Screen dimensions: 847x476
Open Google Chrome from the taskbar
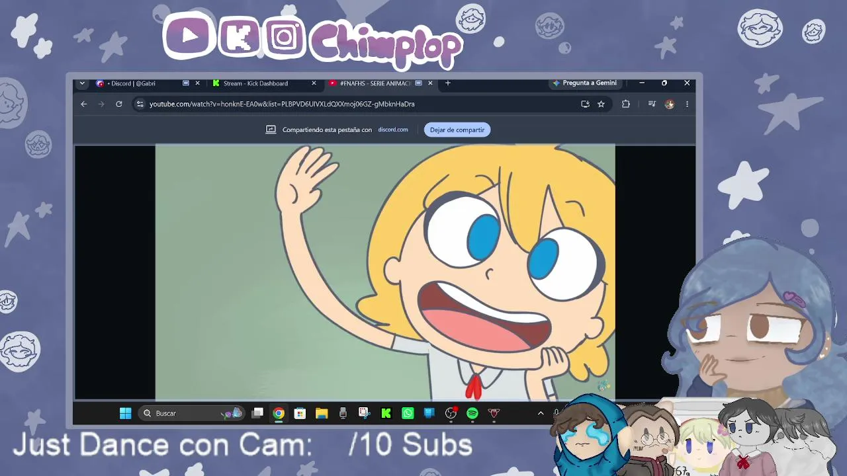point(279,413)
